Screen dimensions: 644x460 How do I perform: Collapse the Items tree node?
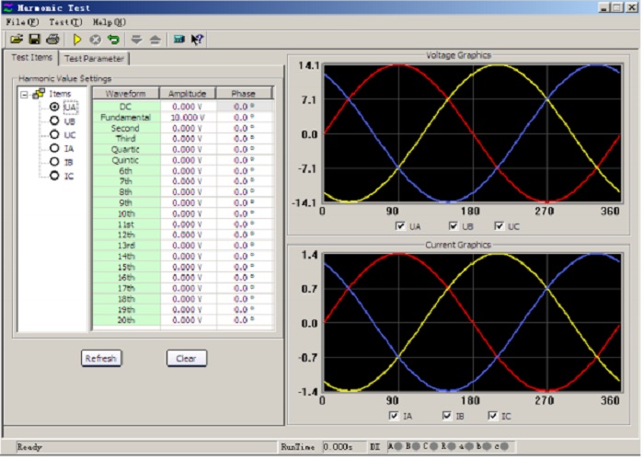pos(24,95)
